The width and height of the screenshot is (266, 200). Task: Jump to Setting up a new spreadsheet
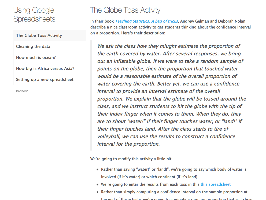45,80
